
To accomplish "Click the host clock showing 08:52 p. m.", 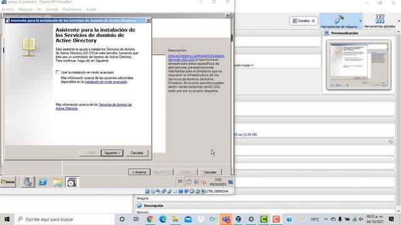I will click(375, 219).
